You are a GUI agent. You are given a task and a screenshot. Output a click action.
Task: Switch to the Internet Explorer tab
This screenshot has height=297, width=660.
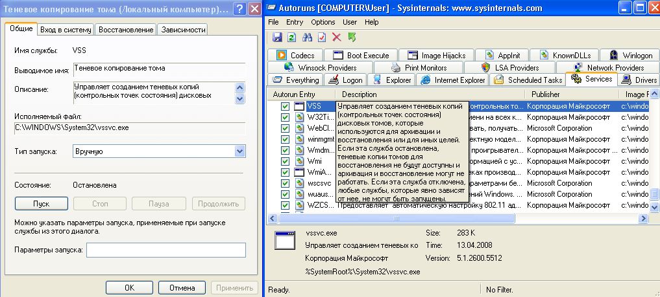[x=452, y=80]
